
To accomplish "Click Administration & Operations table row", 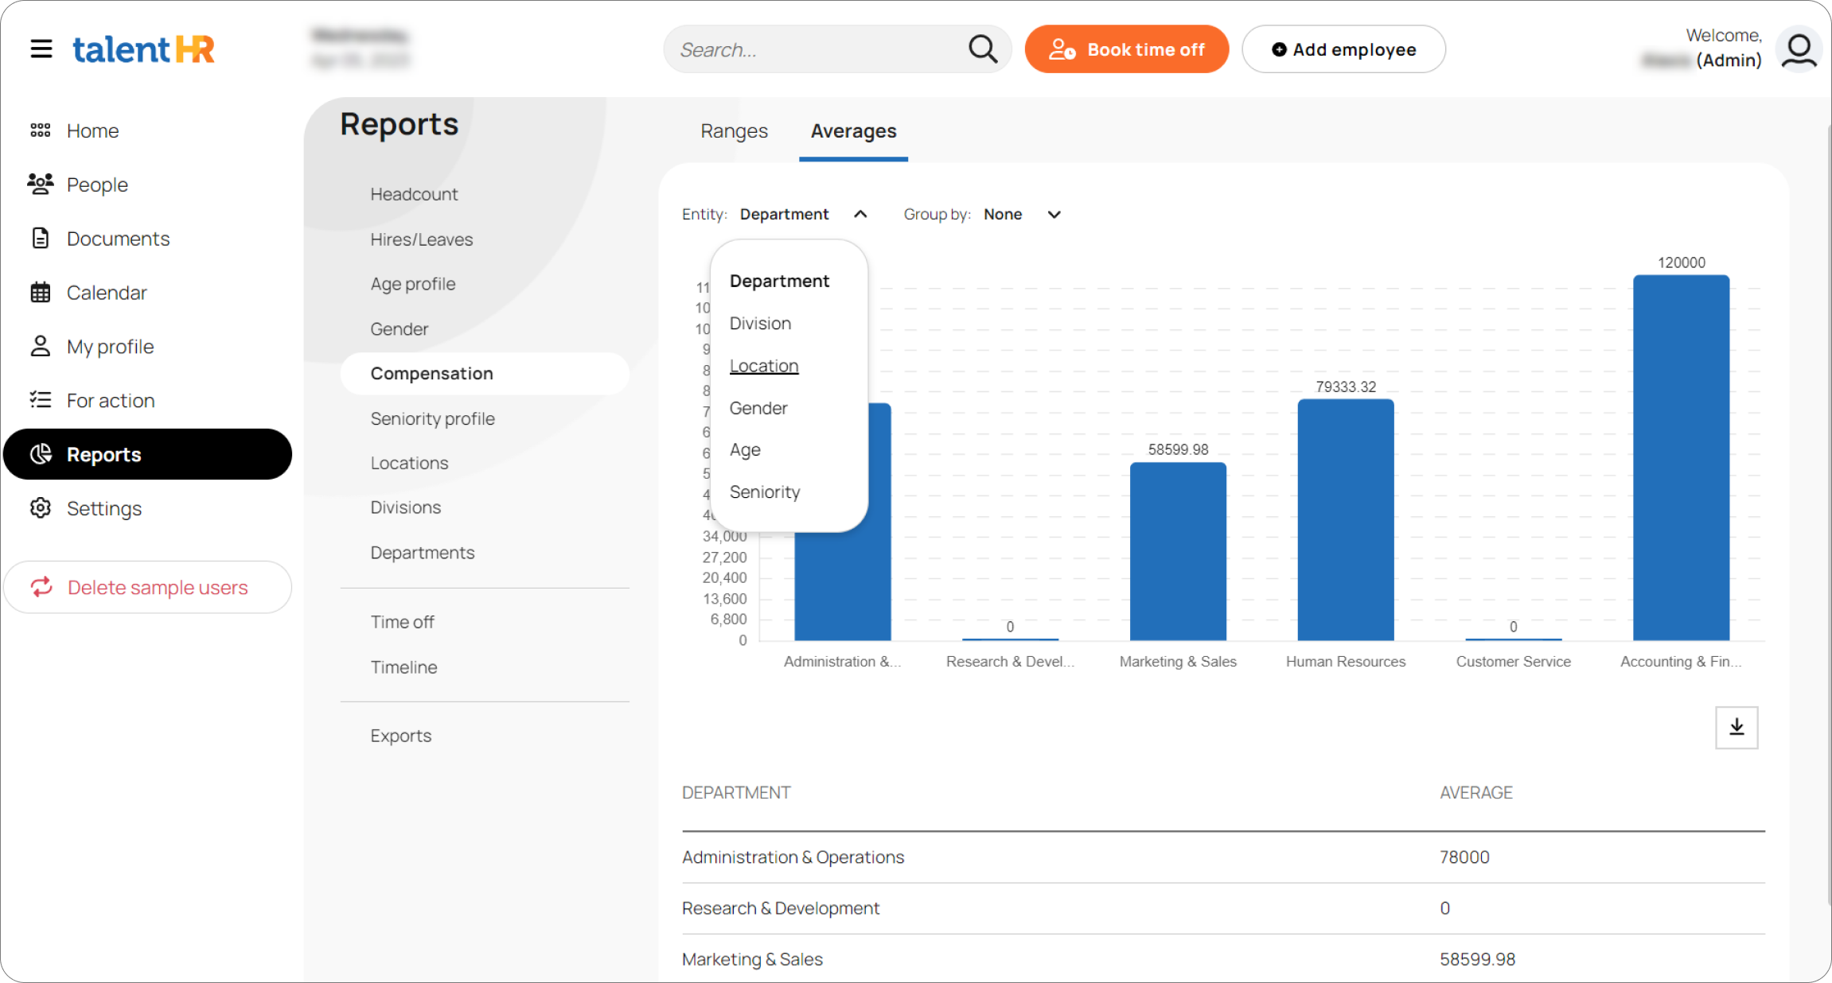I will coord(1223,857).
